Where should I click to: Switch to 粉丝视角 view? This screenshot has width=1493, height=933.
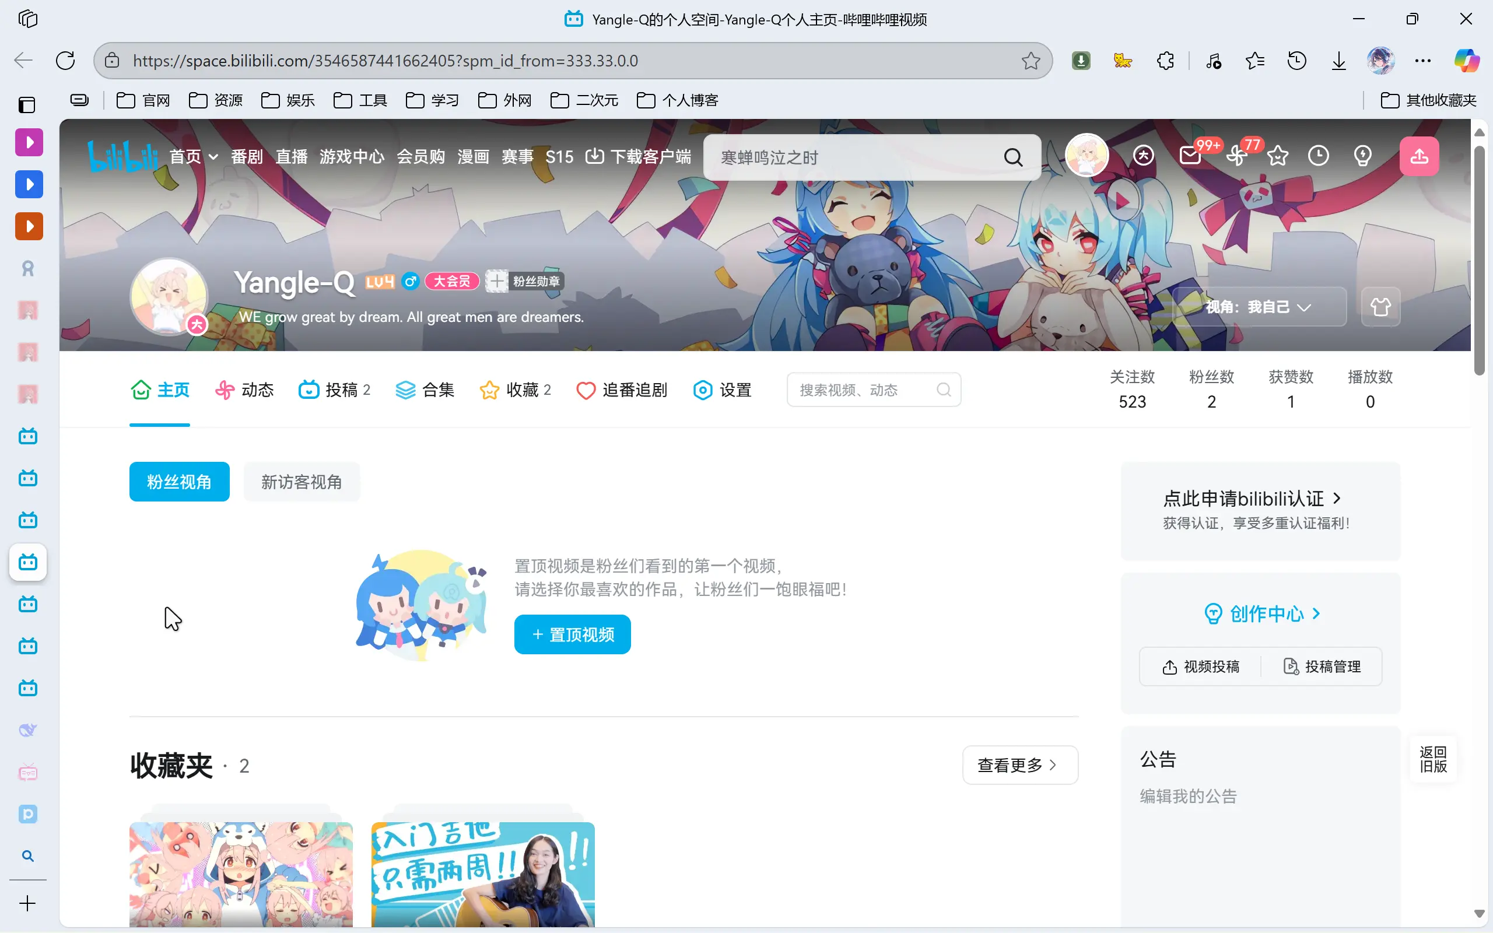coord(179,482)
